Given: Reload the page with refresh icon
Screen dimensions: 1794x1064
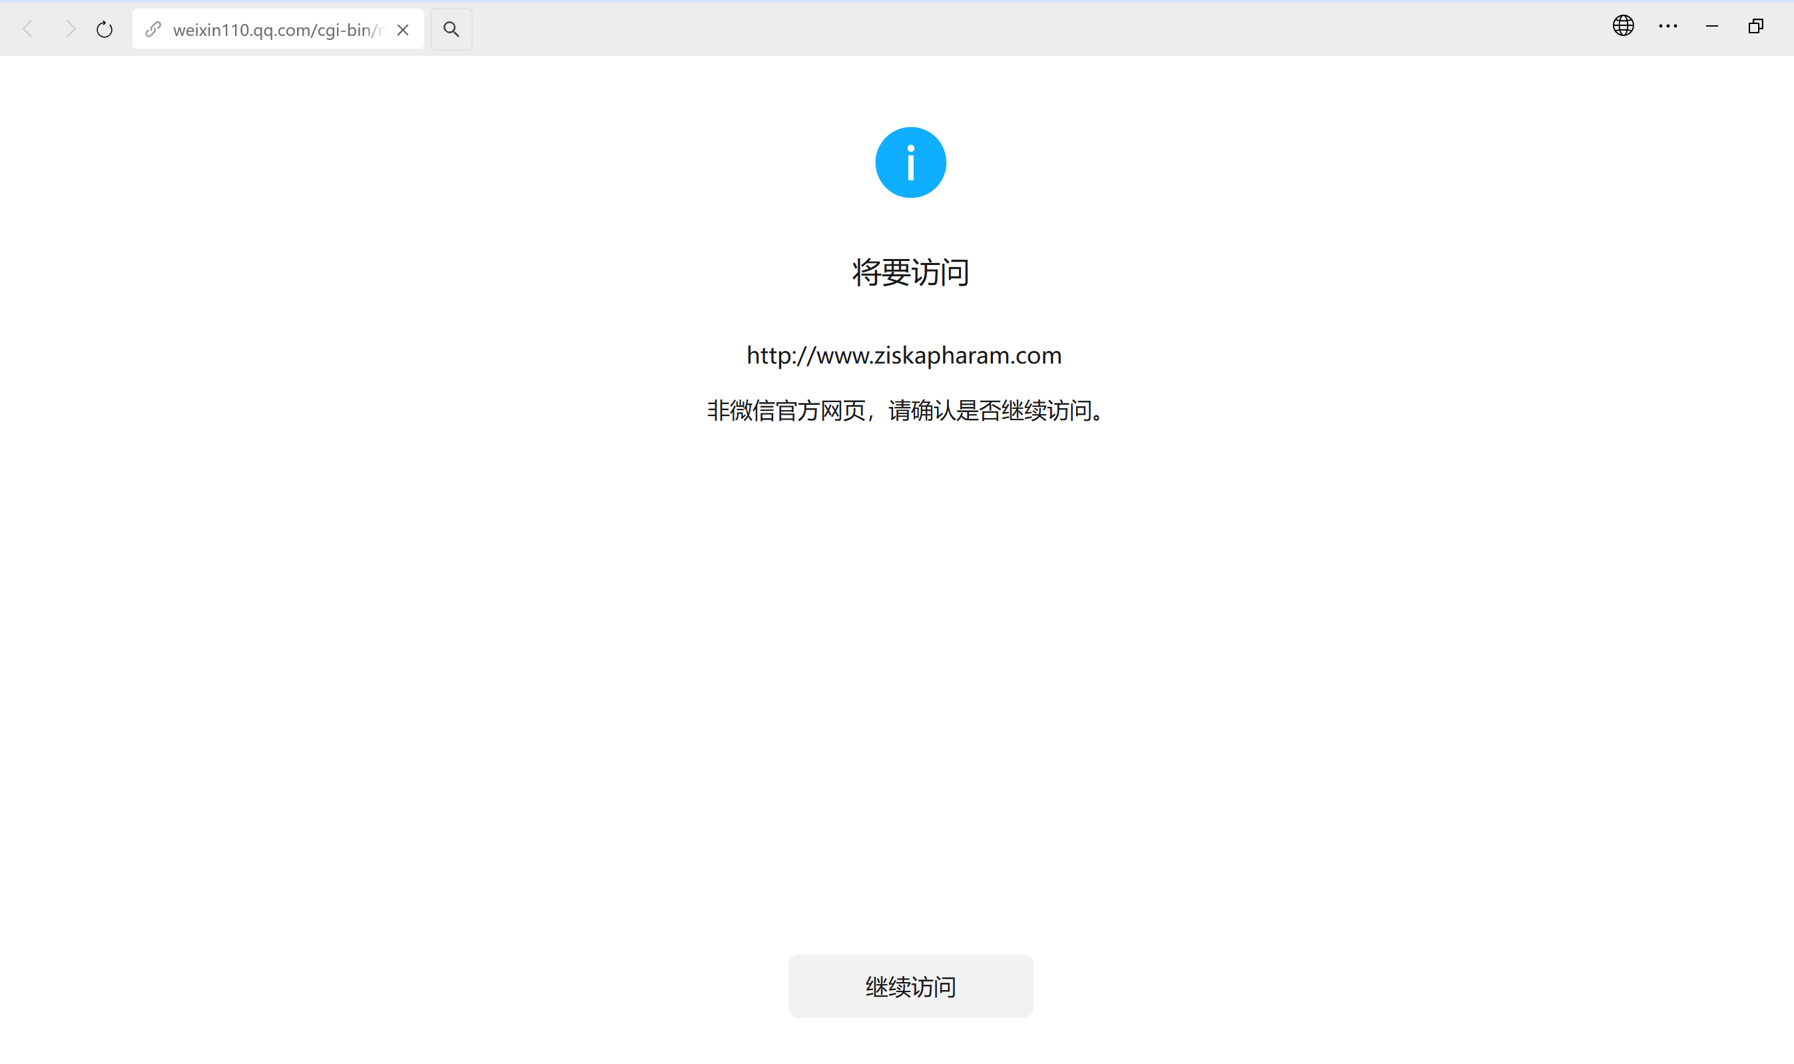Looking at the screenshot, I should pos(105,29).
